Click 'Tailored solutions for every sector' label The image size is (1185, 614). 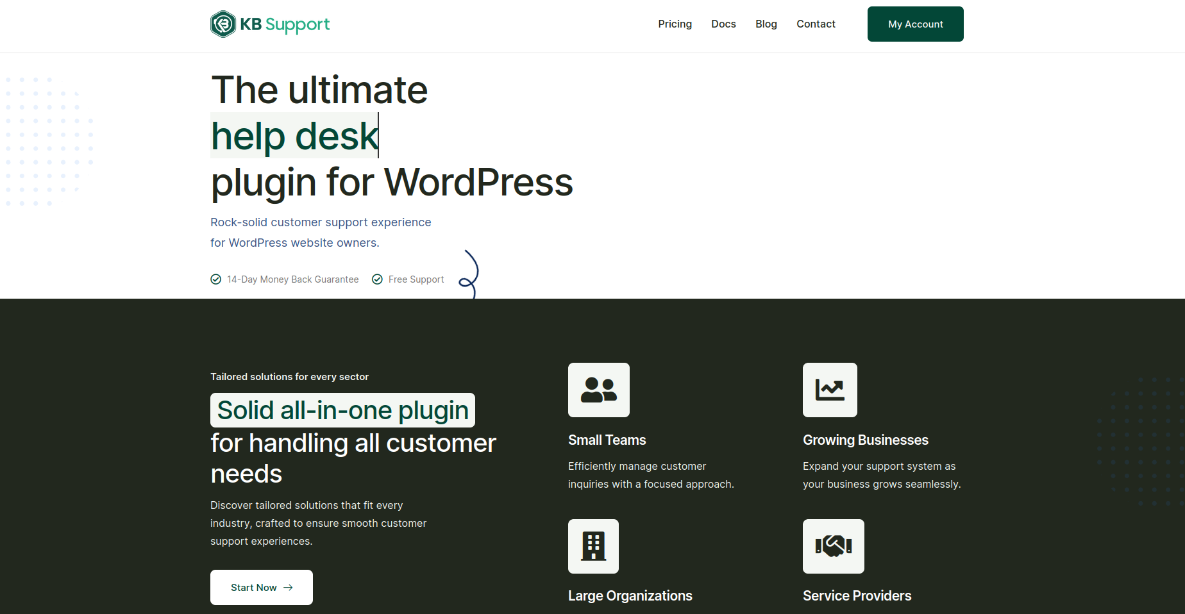click(289, 377)
